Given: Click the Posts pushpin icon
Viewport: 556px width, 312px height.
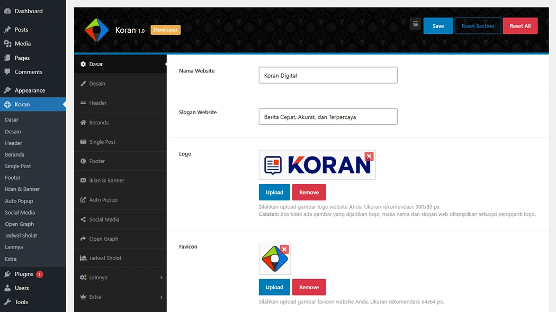Looking at the screenshot, I should pyautogui.click(x=7, y=30).
